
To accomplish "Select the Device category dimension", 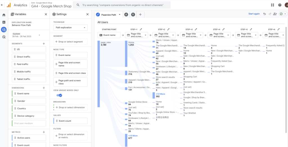I will pyautogui.click(x=29, y=116).
